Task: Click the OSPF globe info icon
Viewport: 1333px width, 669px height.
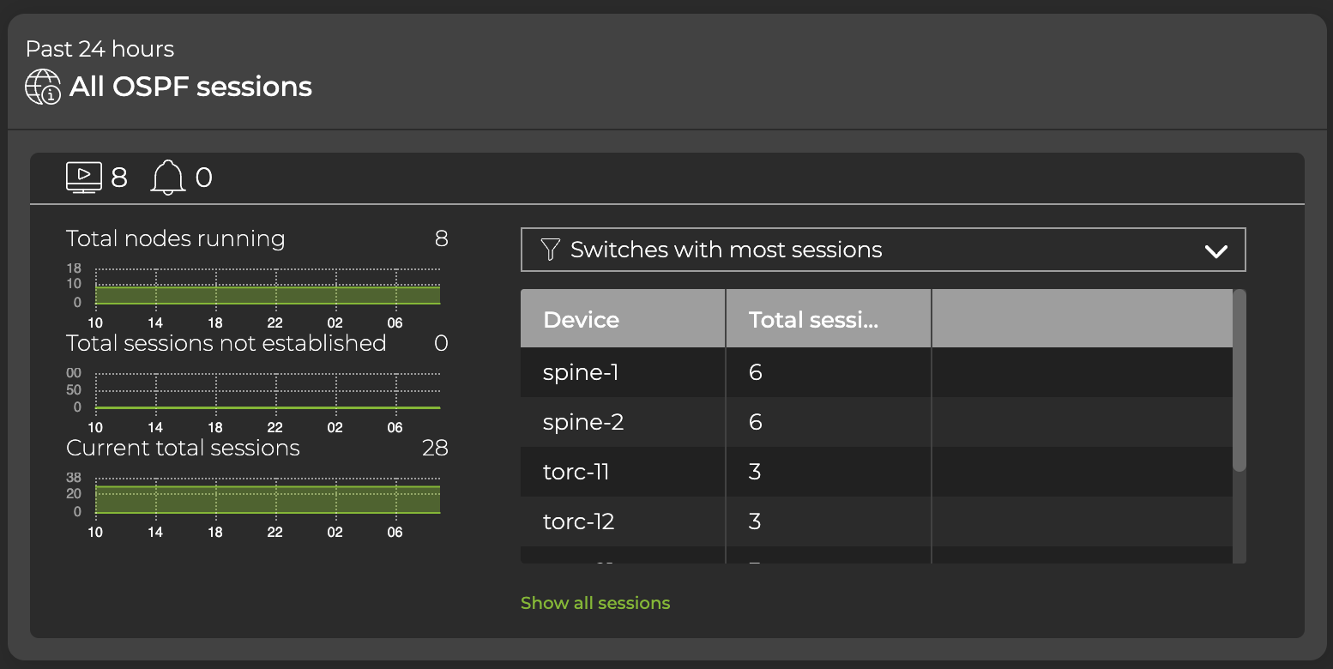Action: tap(43, 87)
